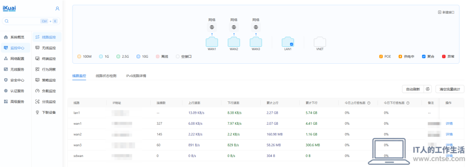Open 下联设备 submenu icon
The image size is (469, 167).
point(38,112)
